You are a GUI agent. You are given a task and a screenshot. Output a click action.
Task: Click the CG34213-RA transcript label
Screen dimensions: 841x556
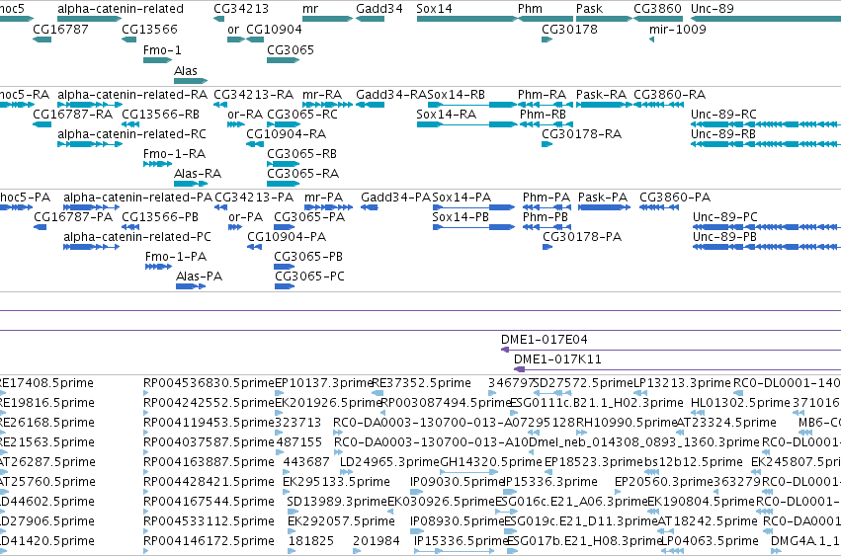(x=253, y=95)
